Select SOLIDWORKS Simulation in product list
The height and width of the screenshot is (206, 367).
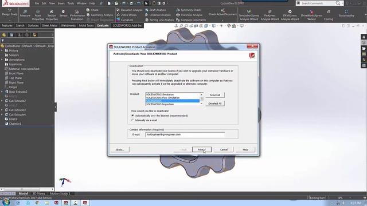tap(173, 94)
